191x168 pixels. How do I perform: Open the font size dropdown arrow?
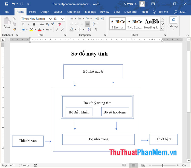(x=63, y=19)
